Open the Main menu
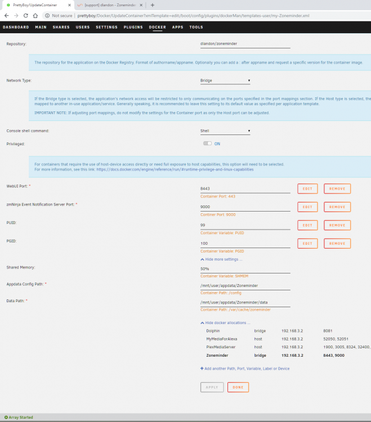The width and height of the screenshot is (371, 422). point(41,27)
